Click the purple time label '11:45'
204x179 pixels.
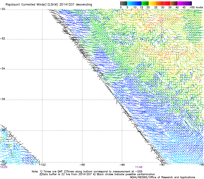pyautogui.click(x=139, y=167)
